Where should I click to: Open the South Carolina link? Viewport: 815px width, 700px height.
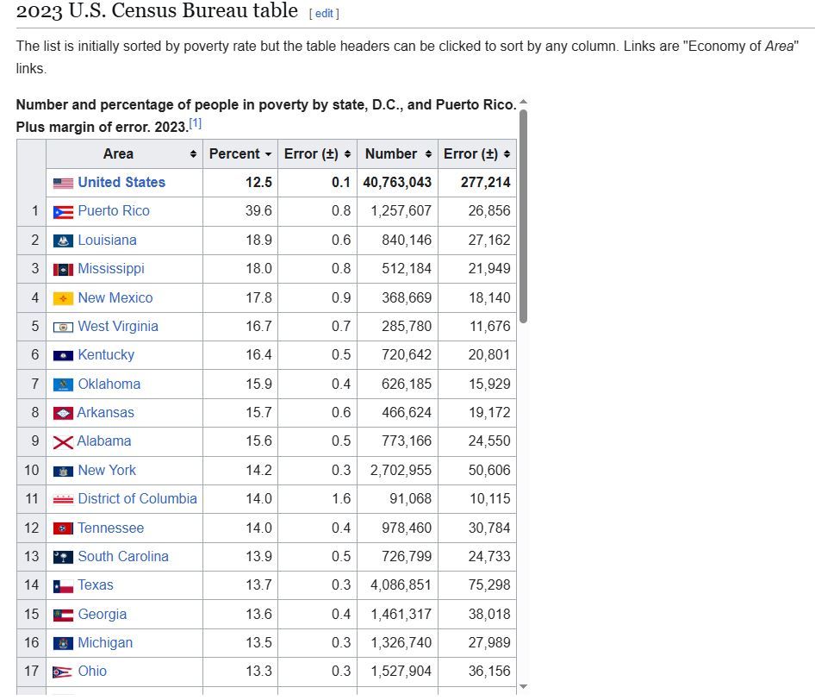123,557
